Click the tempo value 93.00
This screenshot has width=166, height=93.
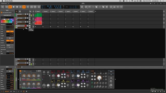coord(49,6)
